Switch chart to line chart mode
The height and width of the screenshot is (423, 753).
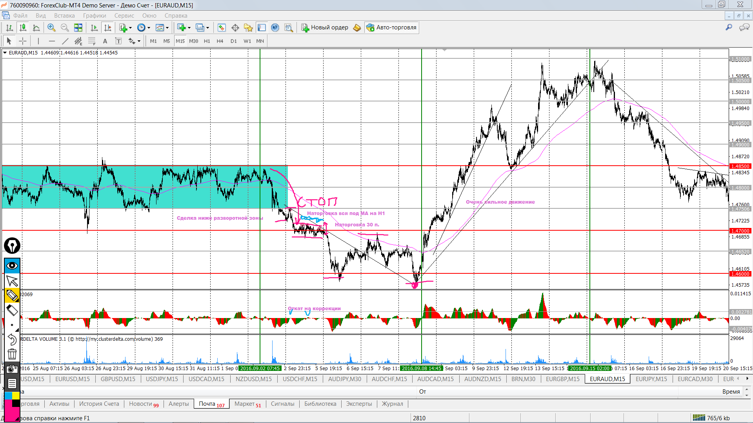[x=36, y=27]
